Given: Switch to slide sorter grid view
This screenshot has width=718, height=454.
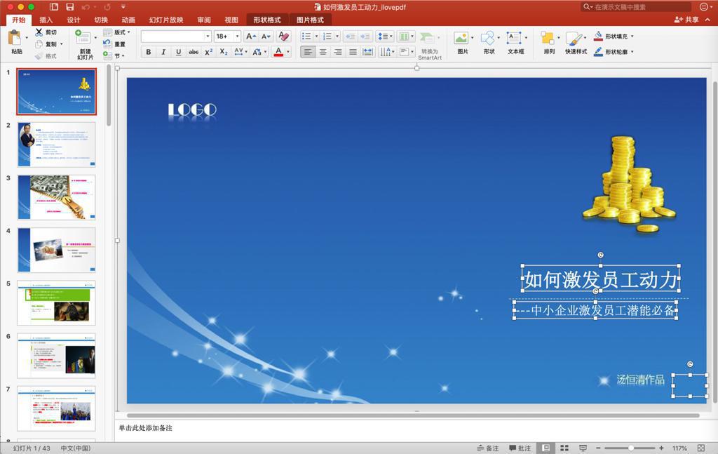Looking at the screenshot, I should pyautogui.click(x=564, y=448).
